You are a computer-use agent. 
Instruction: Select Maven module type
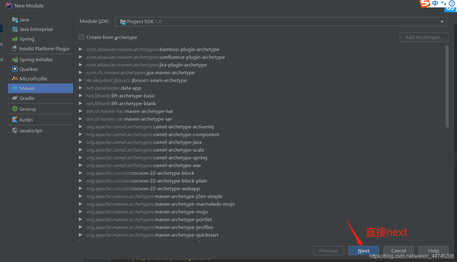click(41, 88)
